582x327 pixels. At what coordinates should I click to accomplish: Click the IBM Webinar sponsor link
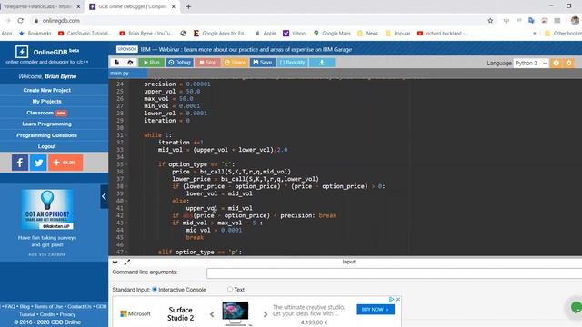[x=246, y=49]
